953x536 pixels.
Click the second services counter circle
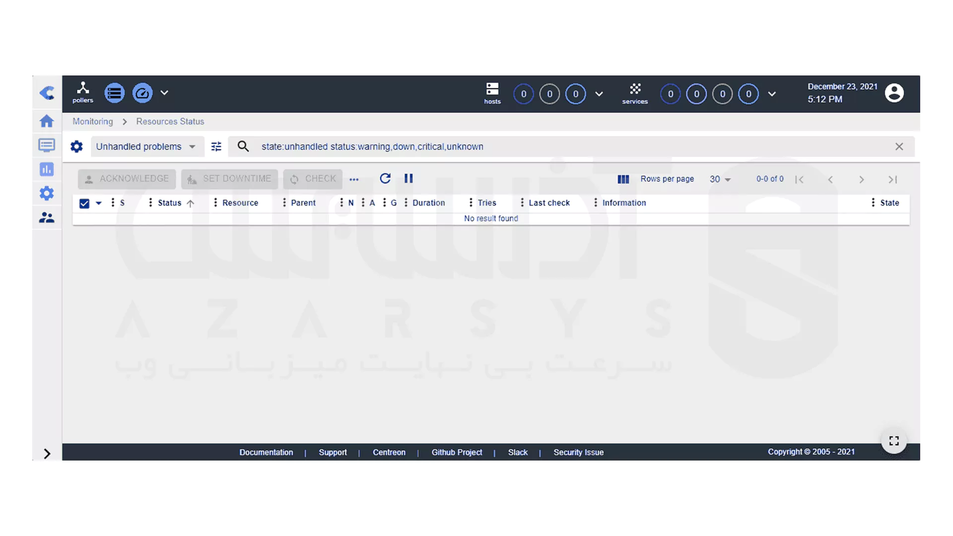click(696, 94)
